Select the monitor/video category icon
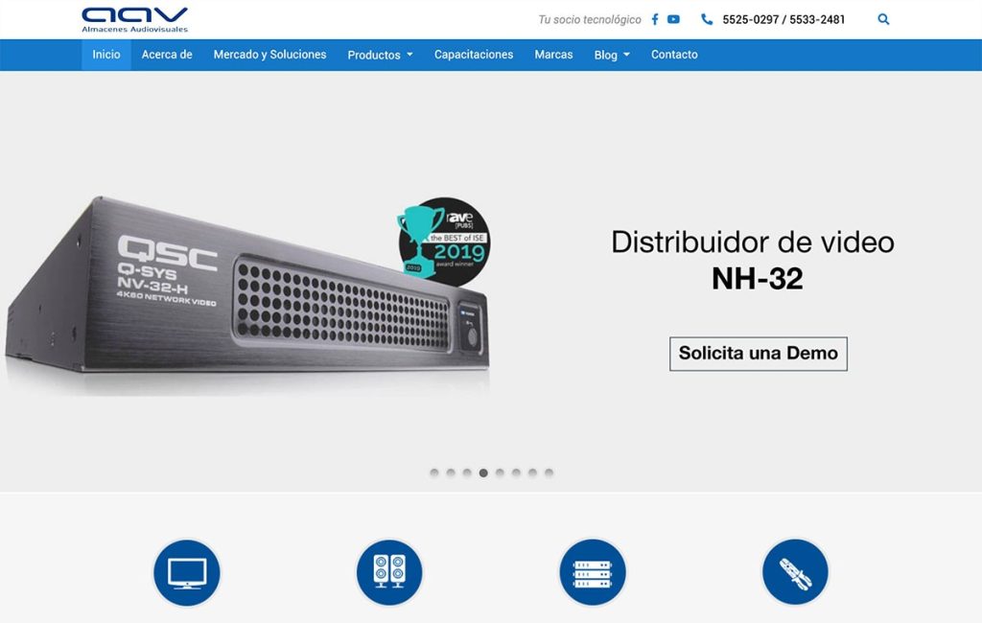 (x=187, y=571)
